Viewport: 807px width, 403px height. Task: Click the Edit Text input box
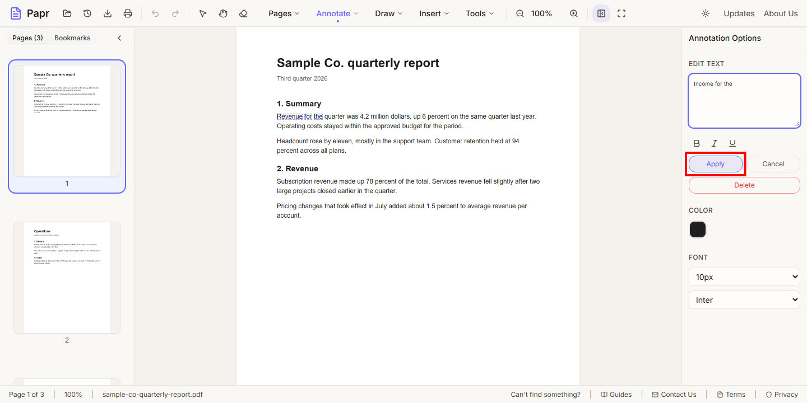[x=744, y=101]
